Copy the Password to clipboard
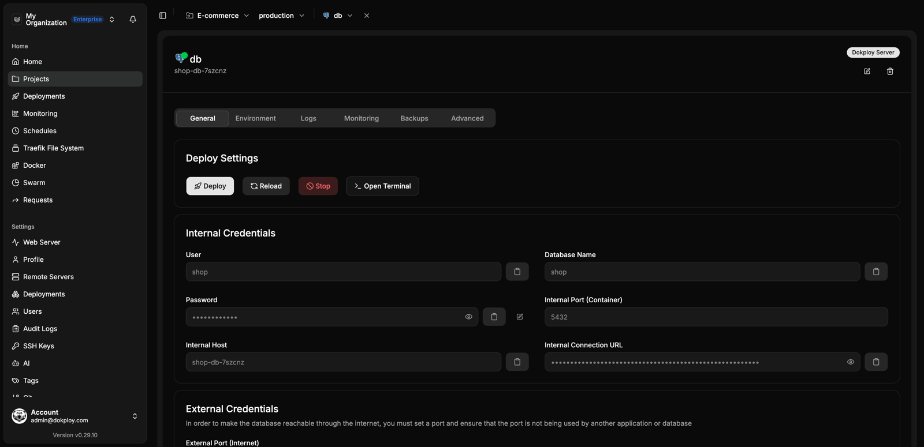This screenshot has height=447, width=924. pyautogui.click(x=494, y=317)
